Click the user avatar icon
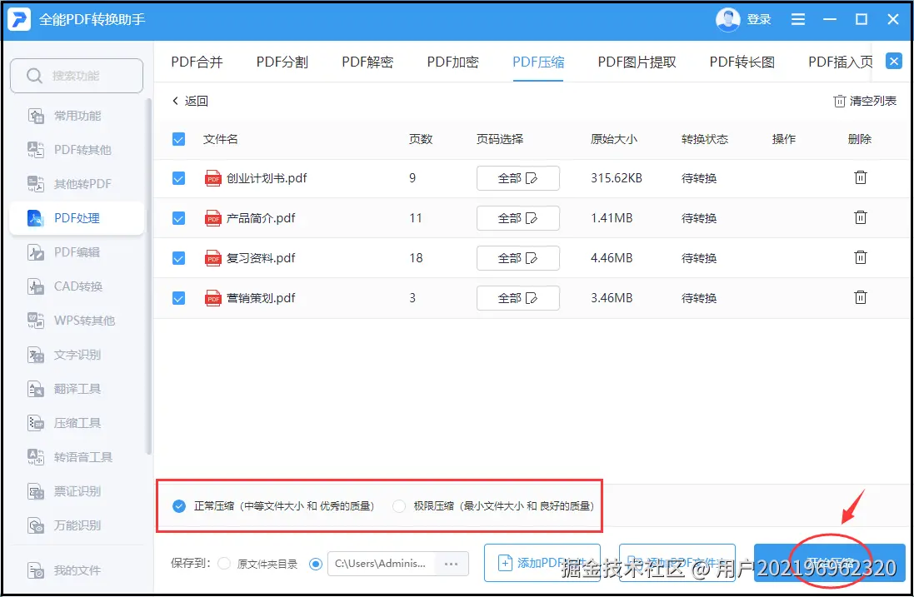Image resolution: width=914 pixels, height=597 pixels. pyautogui.click(x=727, y=20)
